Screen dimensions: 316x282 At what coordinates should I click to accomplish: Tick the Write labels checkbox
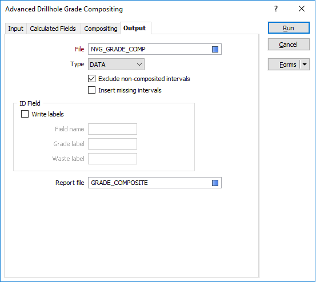25,114
